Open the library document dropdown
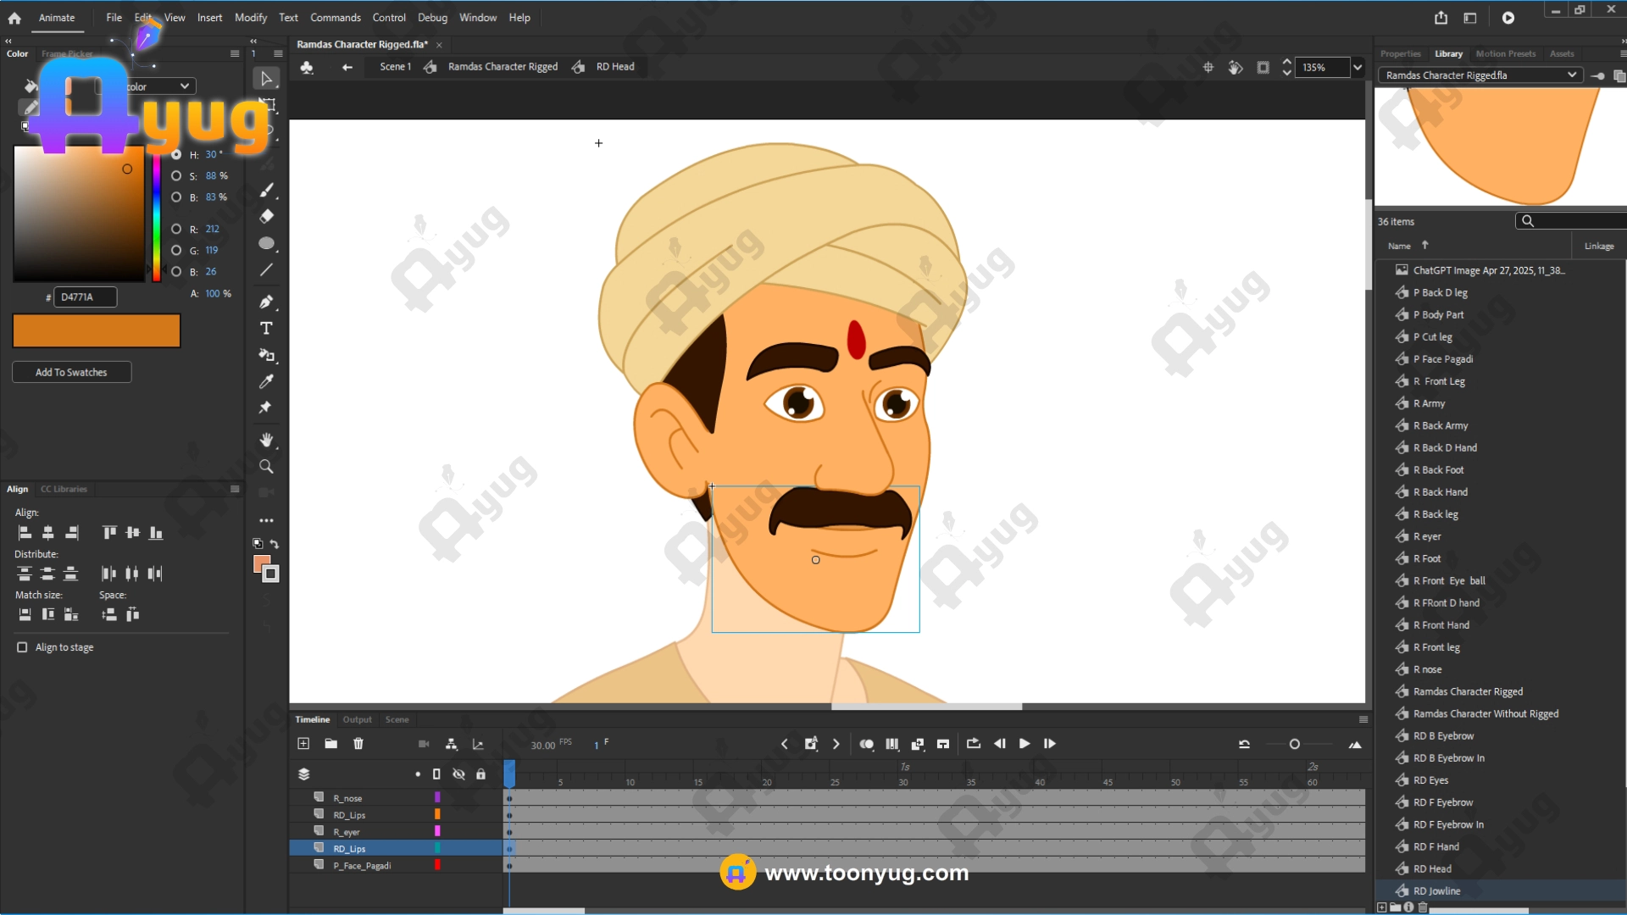Screen dimensions: 1627x915 coord(1572,75)
